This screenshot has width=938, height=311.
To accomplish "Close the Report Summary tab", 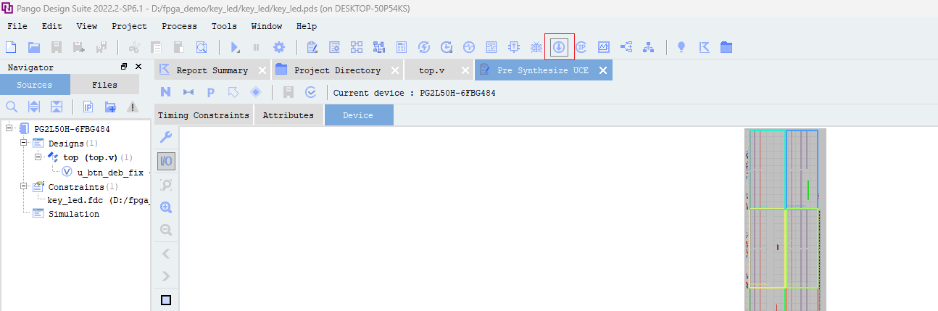I will point(262,70).
